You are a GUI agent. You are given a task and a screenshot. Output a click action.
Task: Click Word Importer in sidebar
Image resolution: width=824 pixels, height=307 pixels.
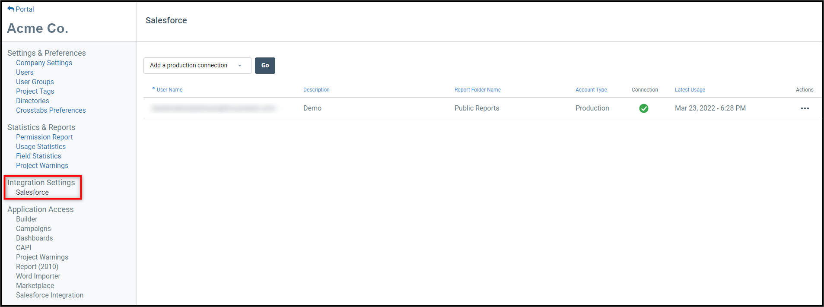click(x=38, y=276)
